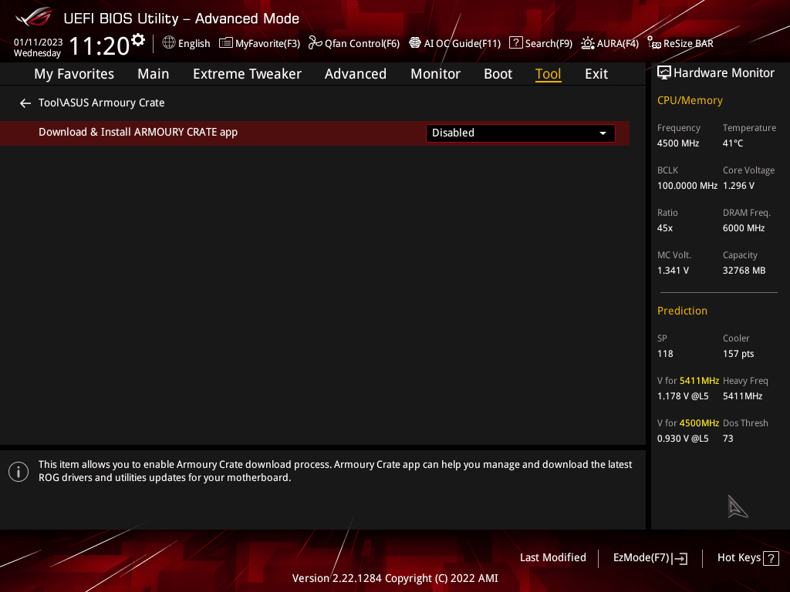This screenshot has height=592, width=790.
Task: Click the cursor arrow graphic in the Hardware Monitor
Action: (x=737, y=506)
